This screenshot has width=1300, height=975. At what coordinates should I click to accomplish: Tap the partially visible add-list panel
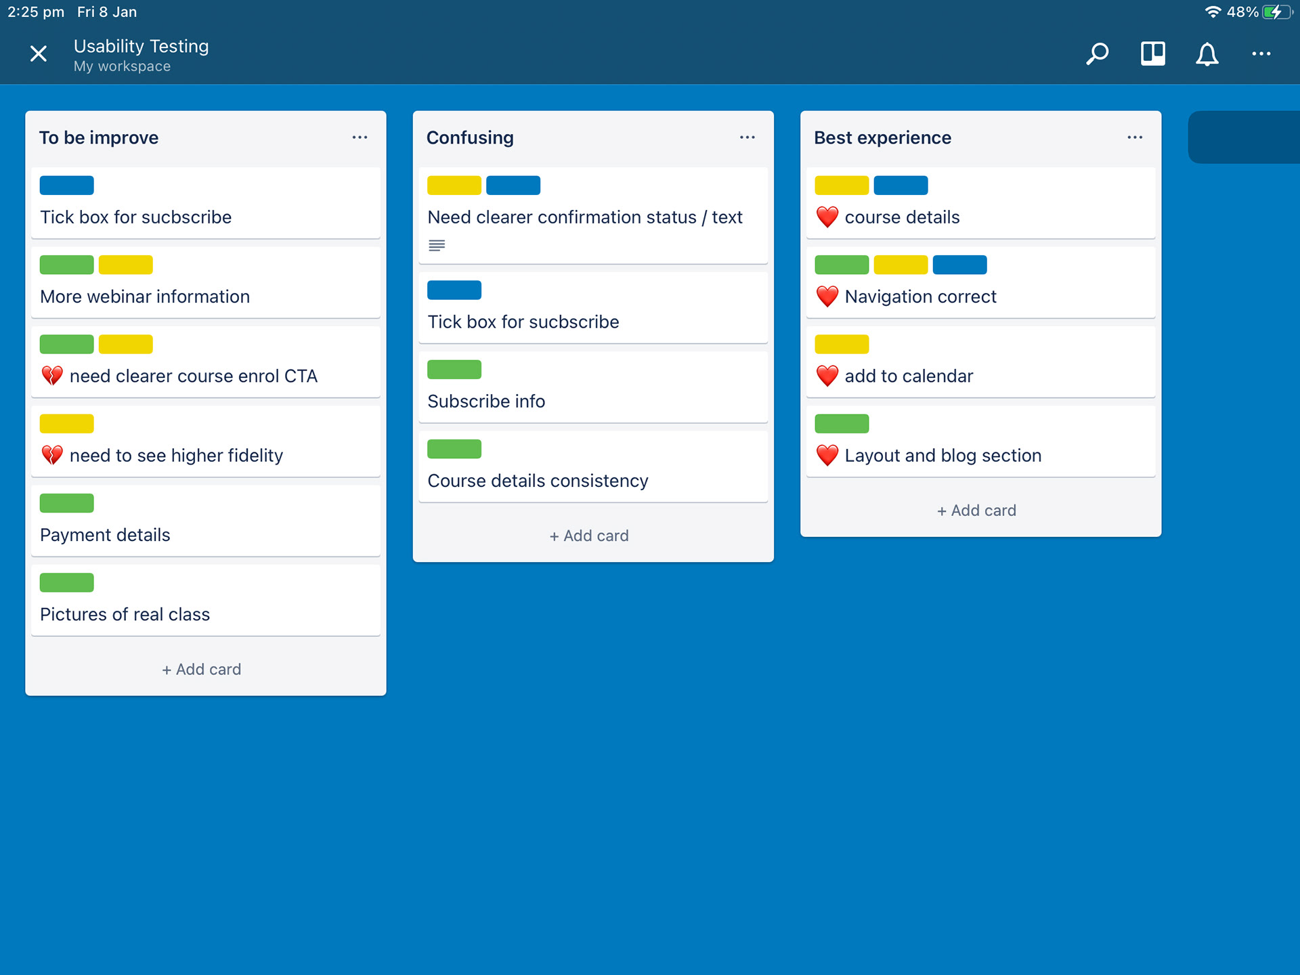tap(1244, 137)
